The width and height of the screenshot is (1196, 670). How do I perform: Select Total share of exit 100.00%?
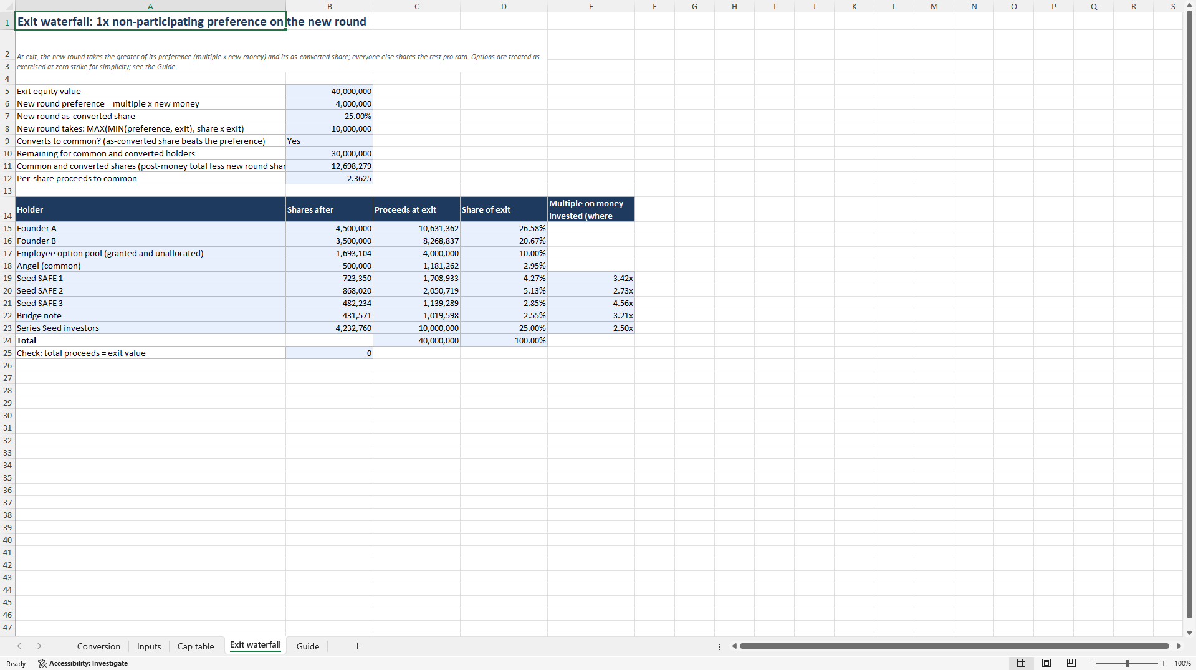coord(504,340)
